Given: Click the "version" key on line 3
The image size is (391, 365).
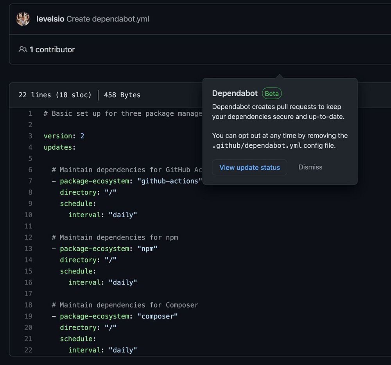Looking at the screenshot, I should pyautogui.click(x=57, y=136).
